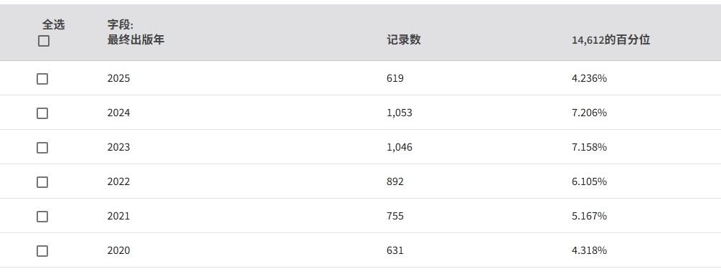Click the 6.105% percentage cell
721x274 pixels.
(x=589, y=182)
